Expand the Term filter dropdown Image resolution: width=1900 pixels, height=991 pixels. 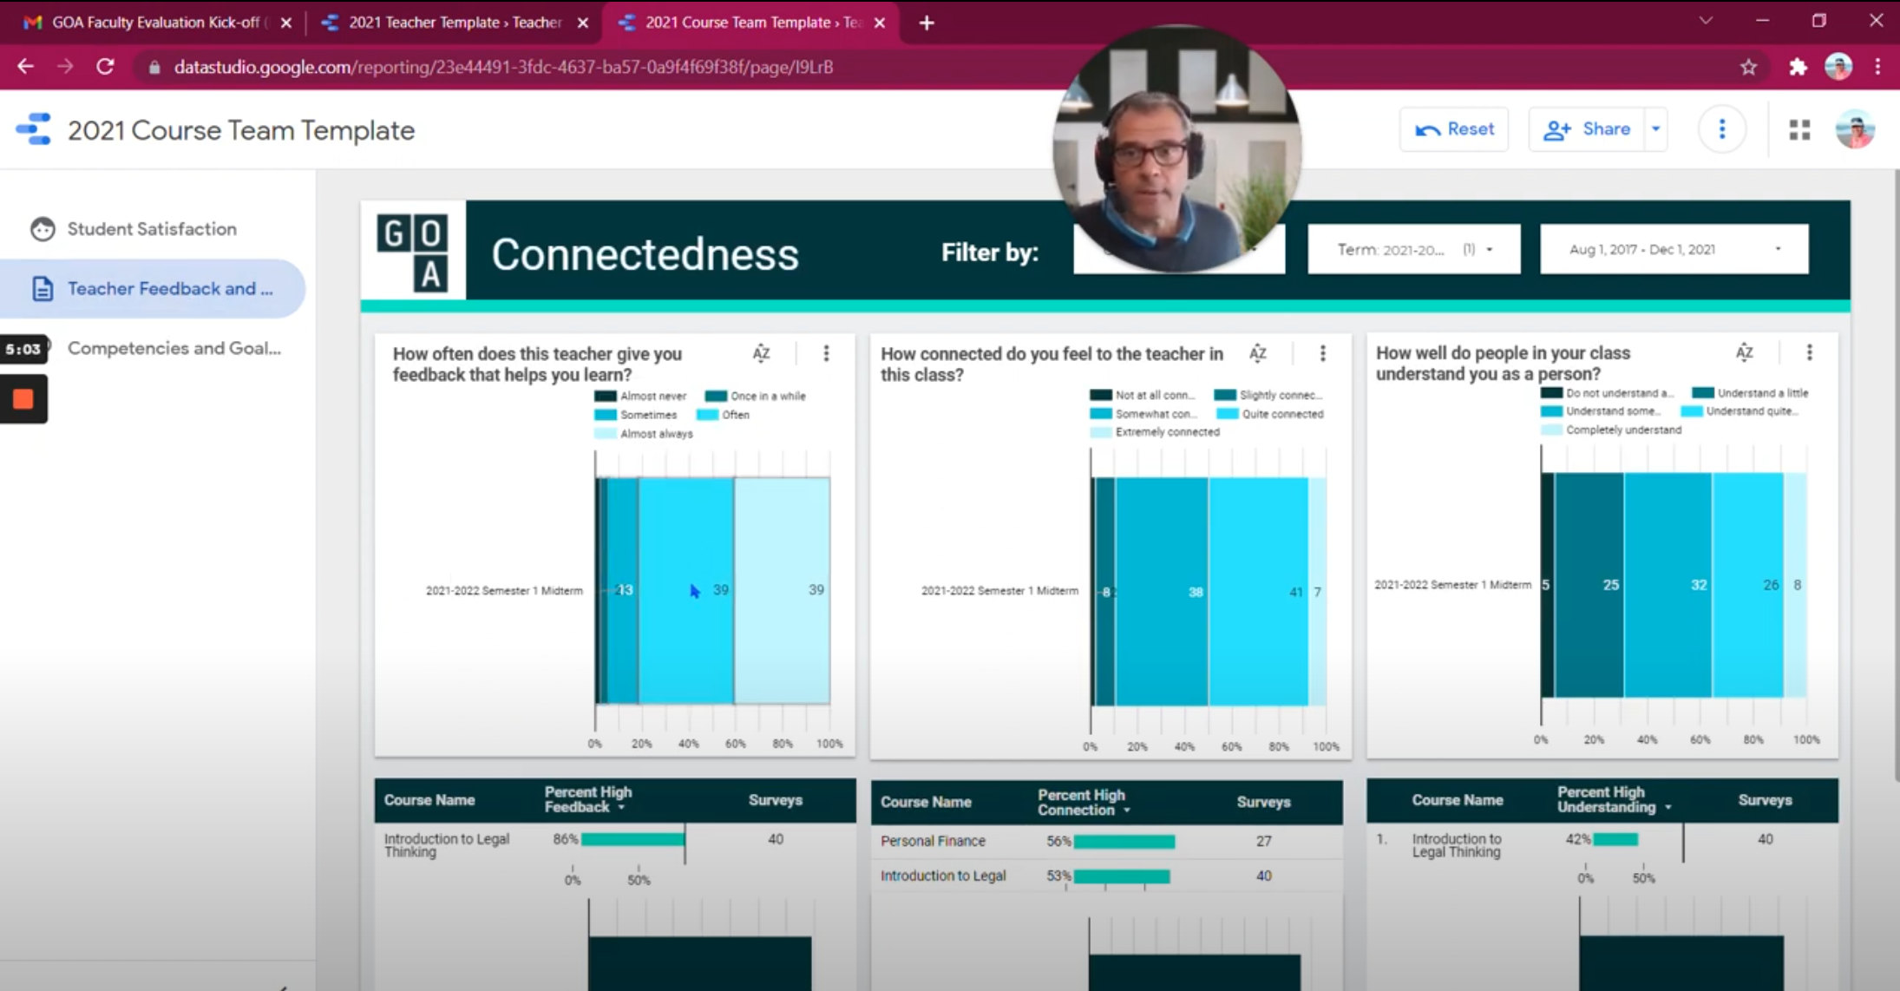pos(1413,250)
